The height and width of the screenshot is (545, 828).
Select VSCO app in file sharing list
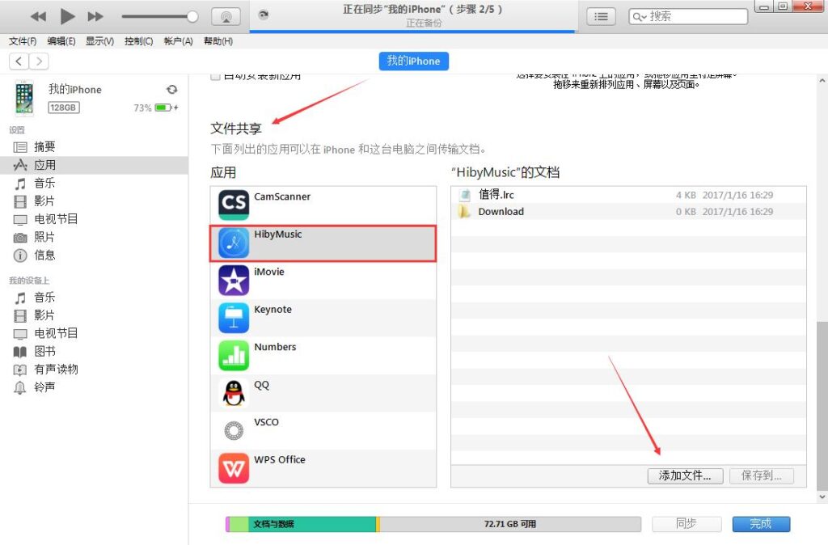pyautogui.click(x=323, y=430)
